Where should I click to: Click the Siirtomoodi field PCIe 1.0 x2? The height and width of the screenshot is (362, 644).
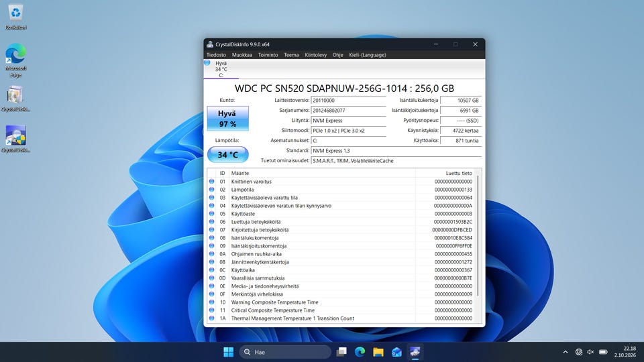pos(349,131)
